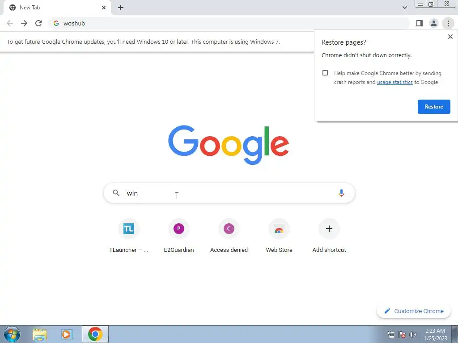Screen dimensions: 458x343
Task: Select the New Tab tab
Action: (x=57, y=8)
